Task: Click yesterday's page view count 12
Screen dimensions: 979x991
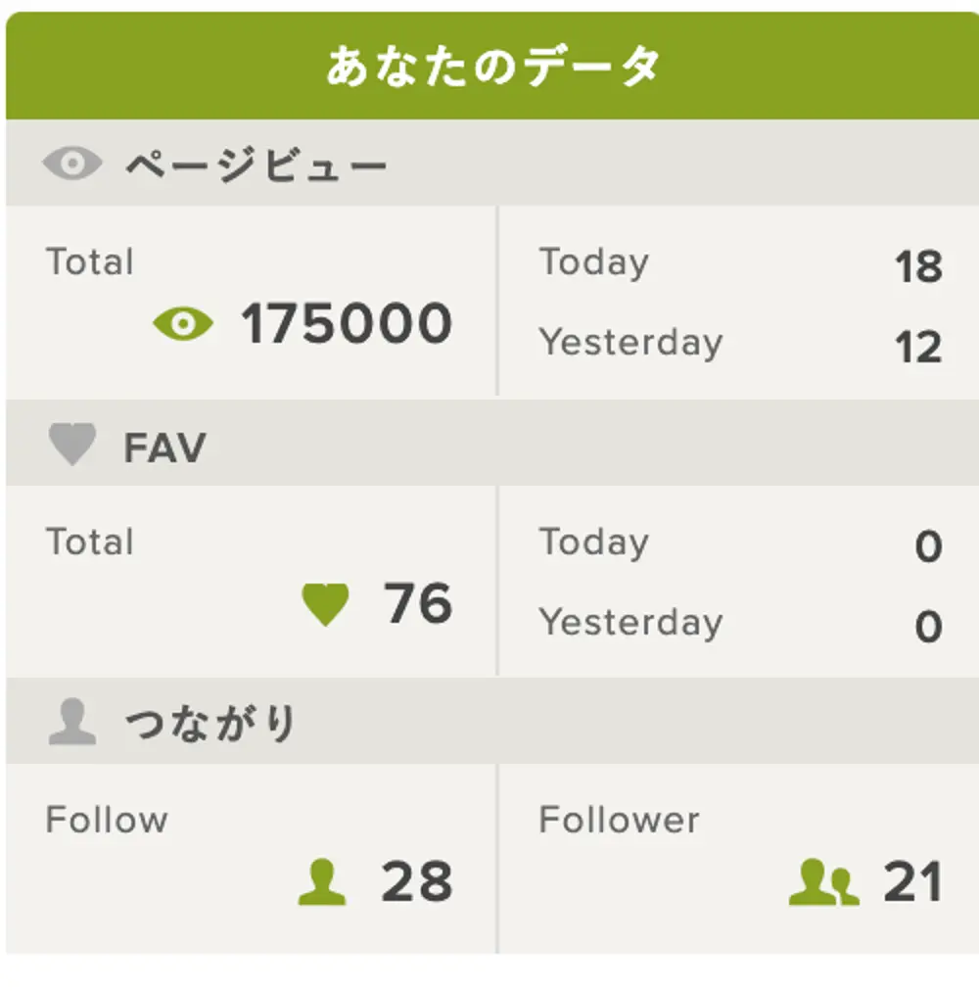Action: click(918, 347)
